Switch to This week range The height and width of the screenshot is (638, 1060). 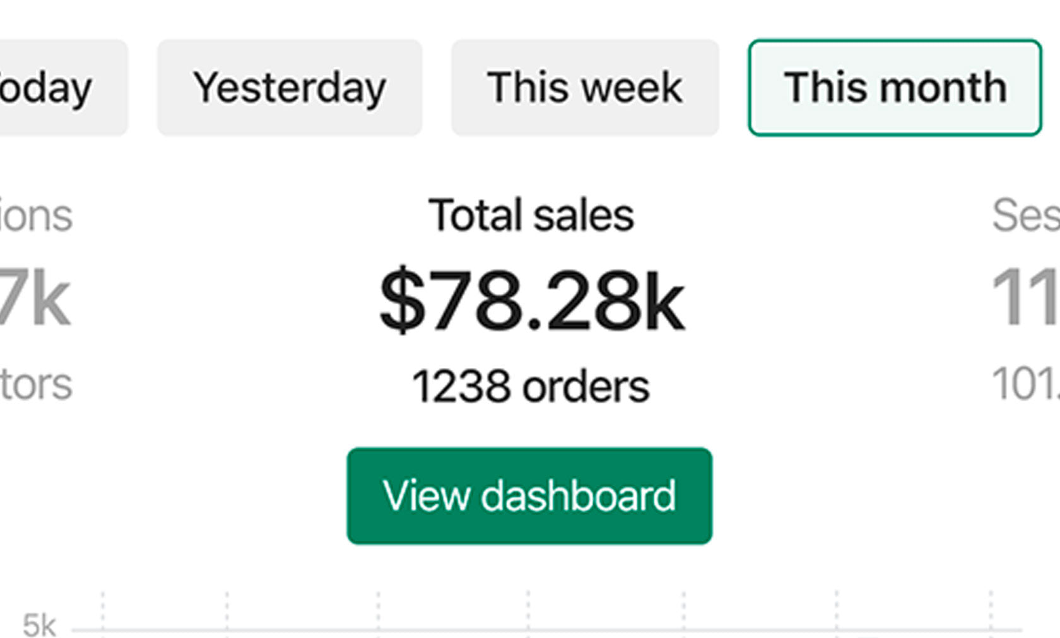tap(584, 88)
